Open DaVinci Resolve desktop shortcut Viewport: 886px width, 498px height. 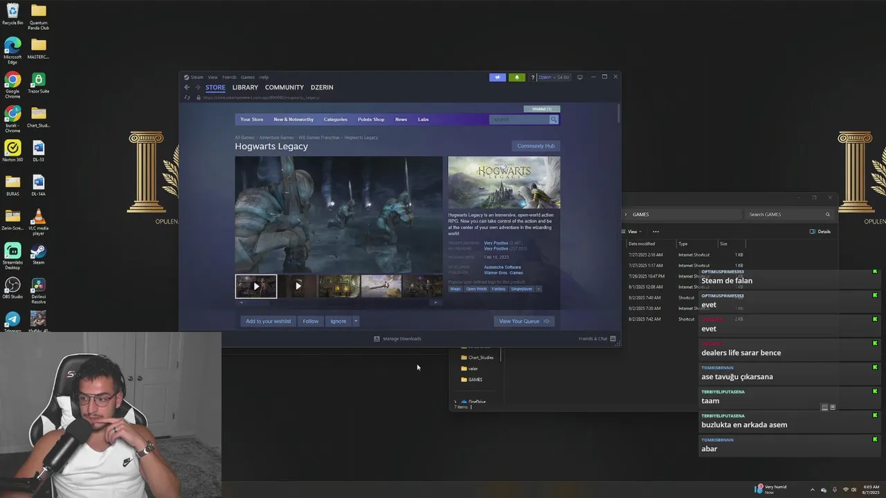[x=38, y=290]
